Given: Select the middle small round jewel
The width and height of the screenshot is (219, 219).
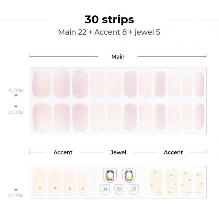Looking at the screenshot, I should [x=119, y=189].
